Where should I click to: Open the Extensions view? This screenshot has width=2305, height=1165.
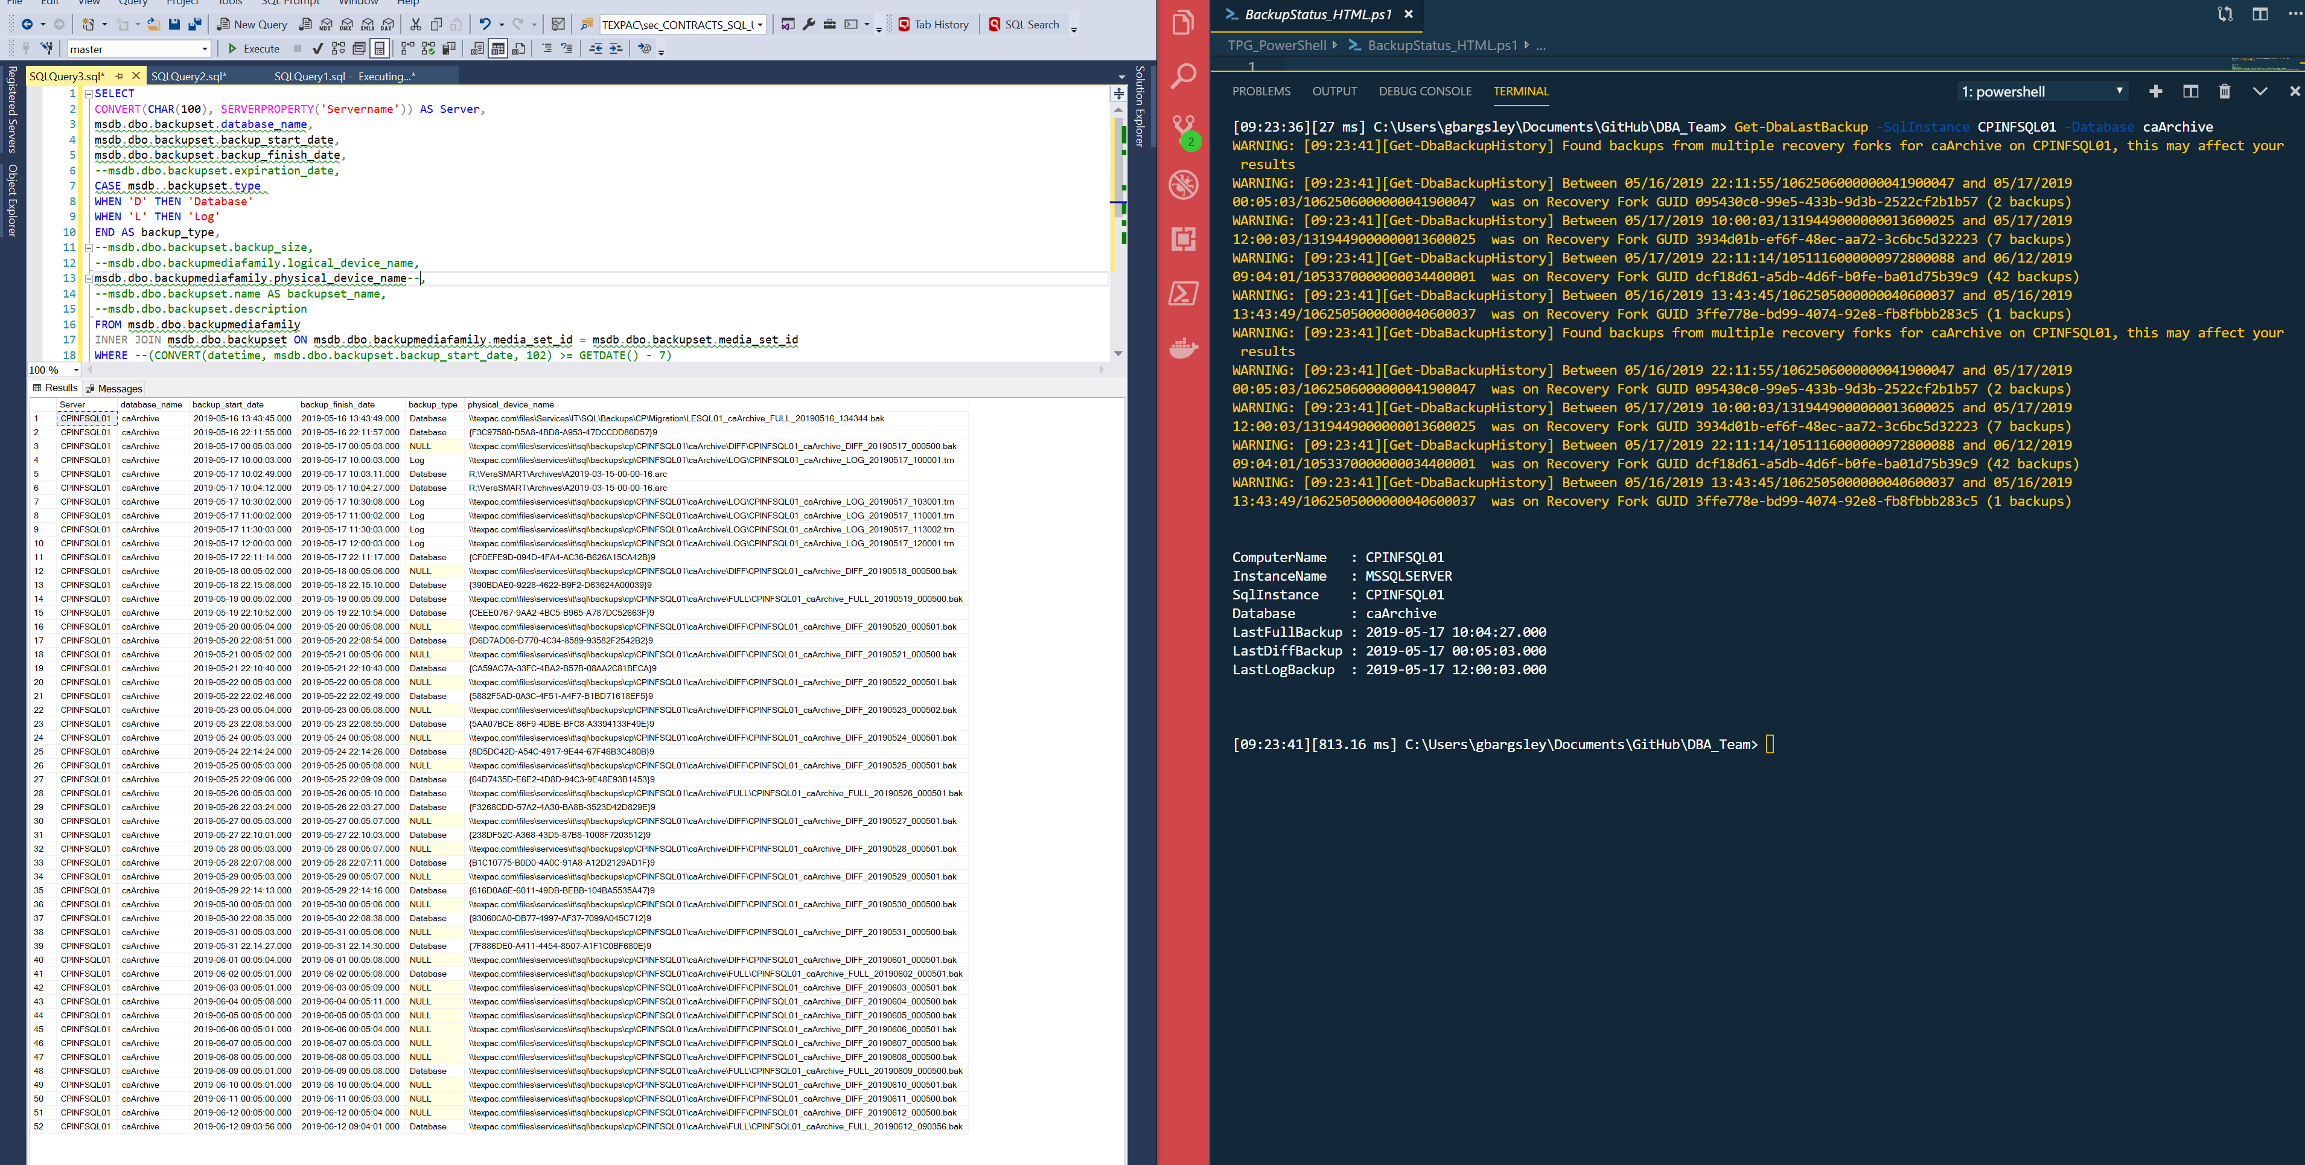[x=1183, y=240]
